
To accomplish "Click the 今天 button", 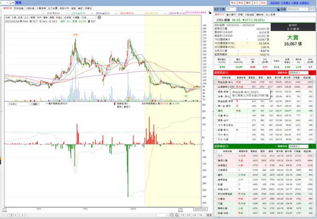I will (312, 9).
